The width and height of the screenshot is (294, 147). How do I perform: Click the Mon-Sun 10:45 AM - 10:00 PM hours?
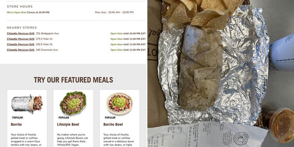(114, 12)
